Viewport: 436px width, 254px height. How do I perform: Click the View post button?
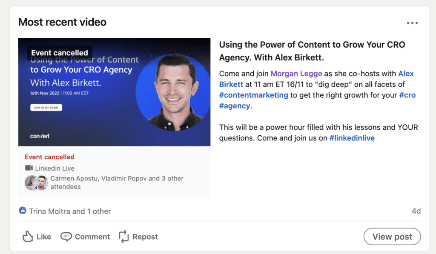click(392, 237)
